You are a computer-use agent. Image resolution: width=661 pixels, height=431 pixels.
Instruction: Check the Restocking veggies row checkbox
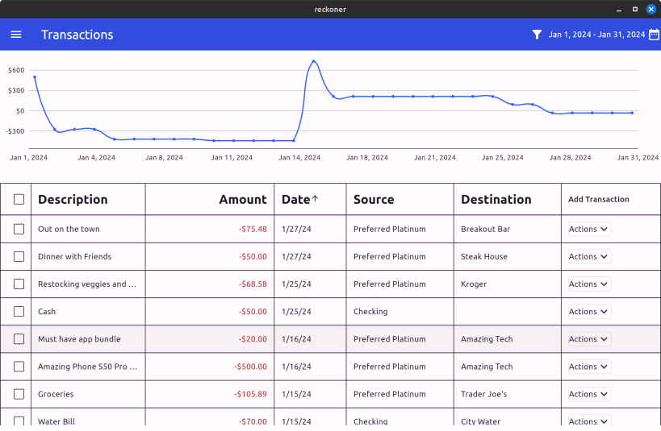pos(19,284)
